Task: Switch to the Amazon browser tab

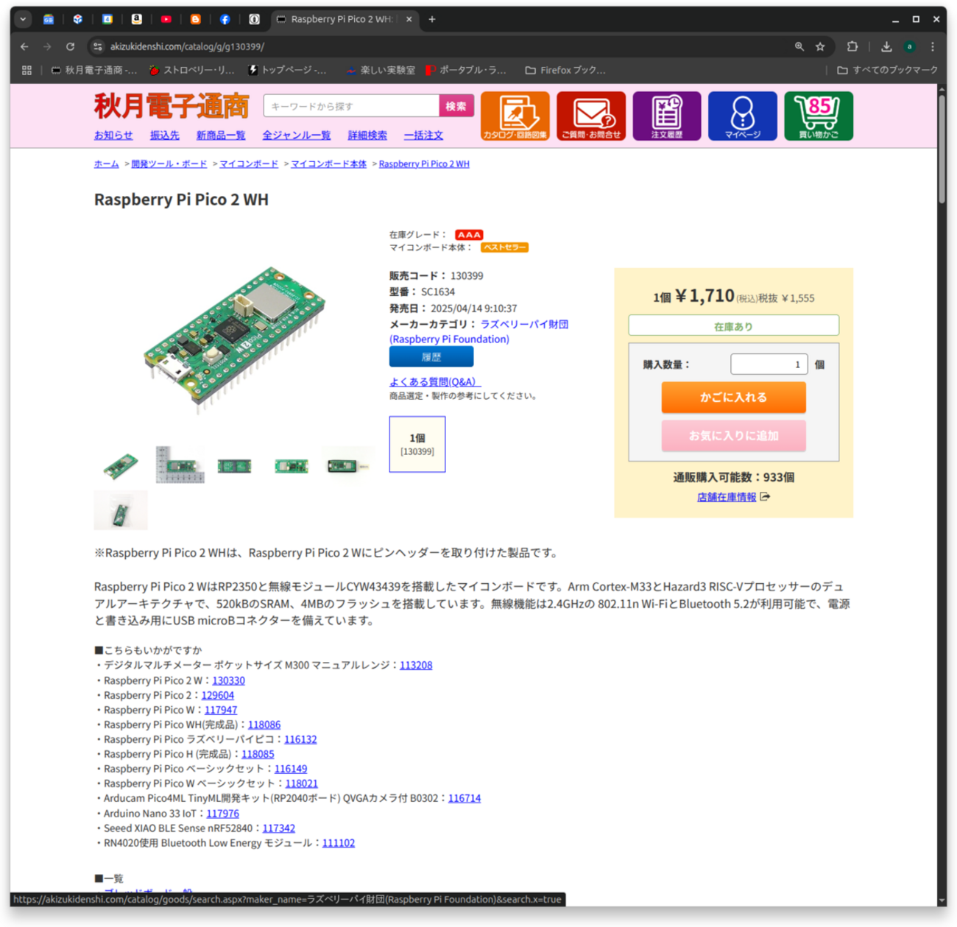Action: pos(137,19)
